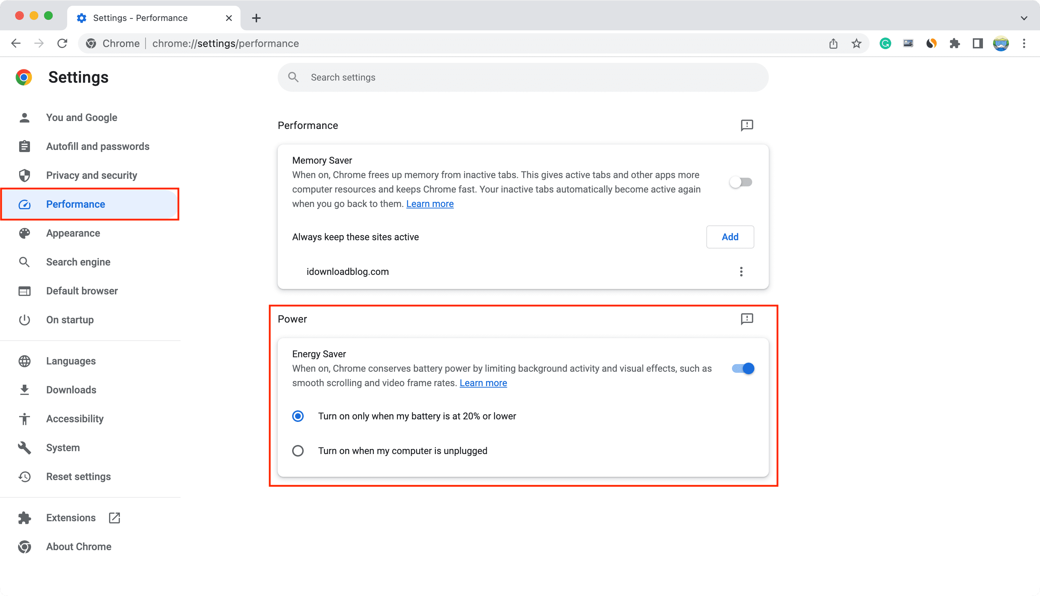Viewport: 1040px width, 596px height.
Task: Open the orange flame extension icon
Action: (932, 43)
